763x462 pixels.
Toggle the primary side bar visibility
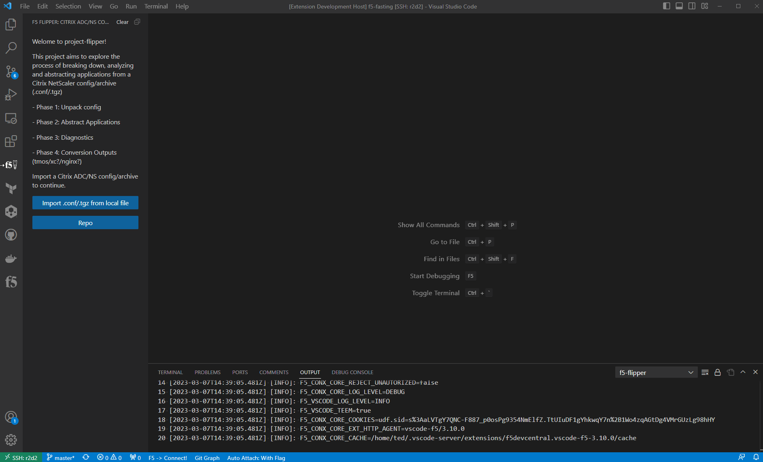(666, 6)
